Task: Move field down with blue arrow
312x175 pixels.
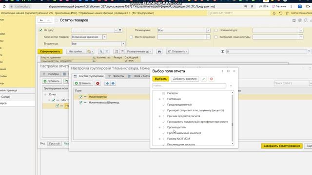Action: point(113,83)
